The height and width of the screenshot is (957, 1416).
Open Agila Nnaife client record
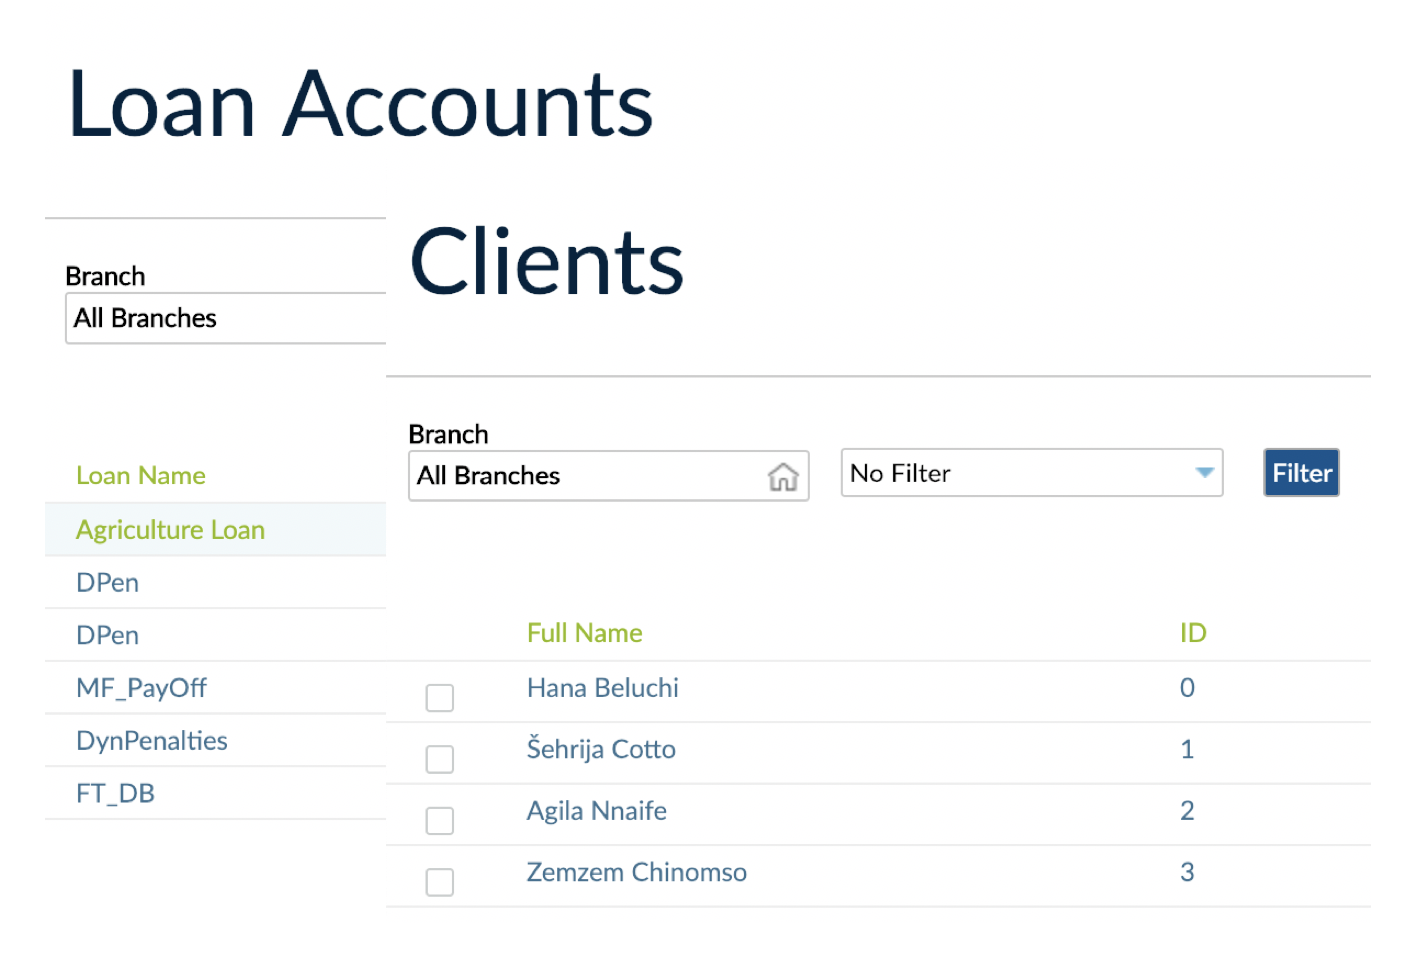point(596,811)
